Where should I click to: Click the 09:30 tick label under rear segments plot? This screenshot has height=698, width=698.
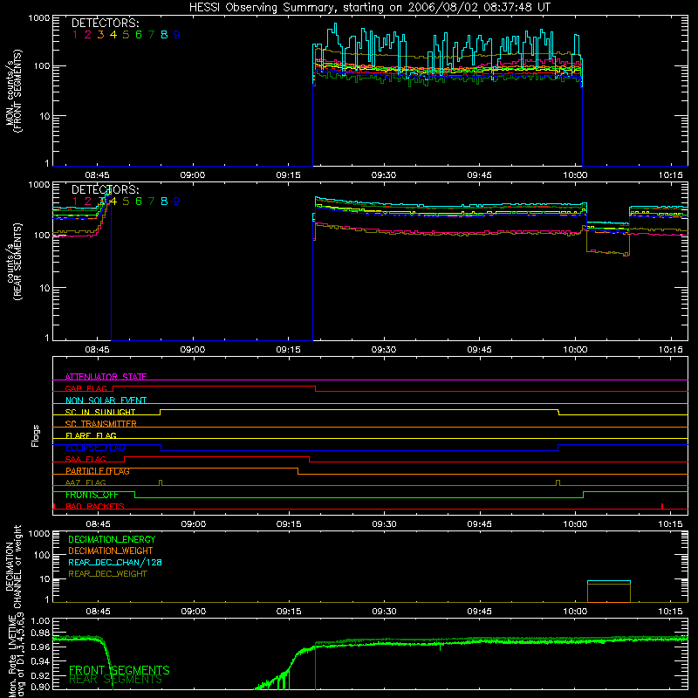[384, 350]
